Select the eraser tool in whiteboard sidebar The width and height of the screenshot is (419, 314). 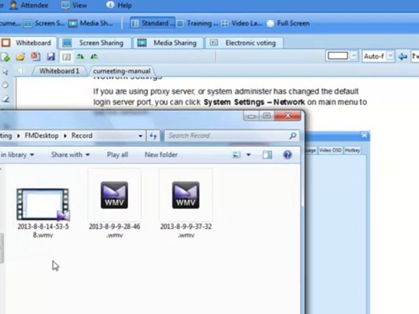pos(5,99)
